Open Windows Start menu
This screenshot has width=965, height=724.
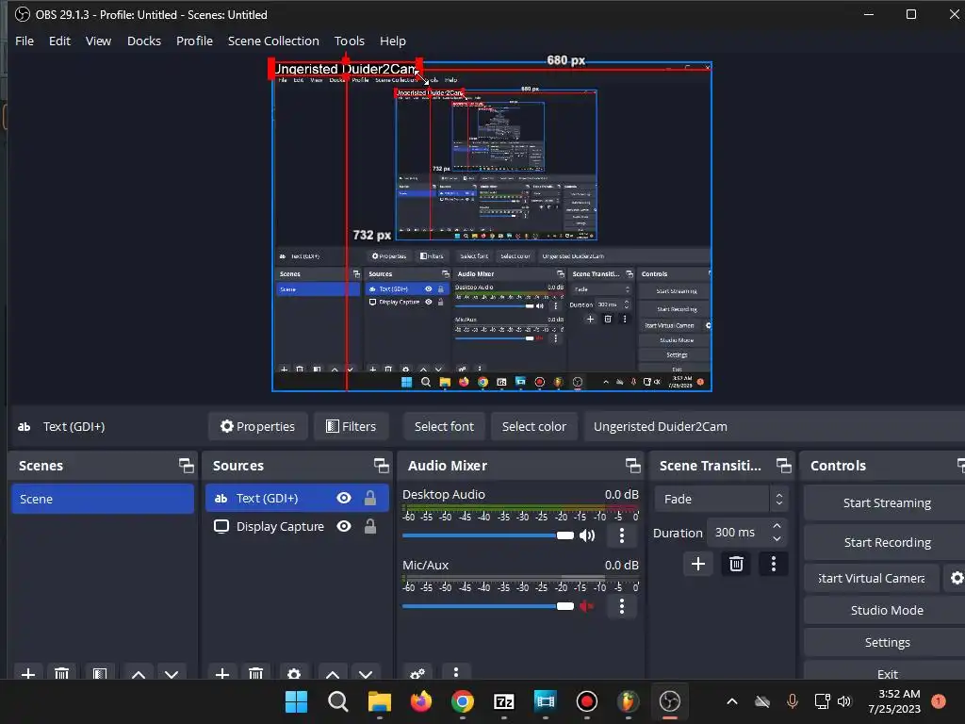click(296, 701)
